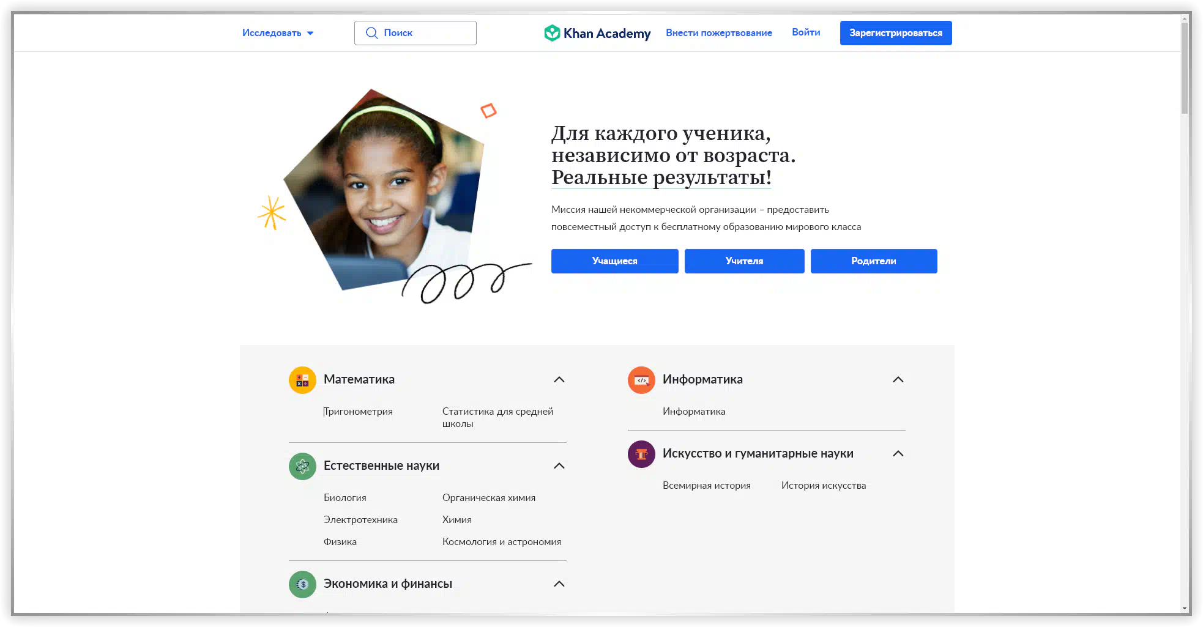Viewport: 1203px width, 627px height.
Task: Click the Khan Academy leaf logo icon
Action: pos(552,33)
